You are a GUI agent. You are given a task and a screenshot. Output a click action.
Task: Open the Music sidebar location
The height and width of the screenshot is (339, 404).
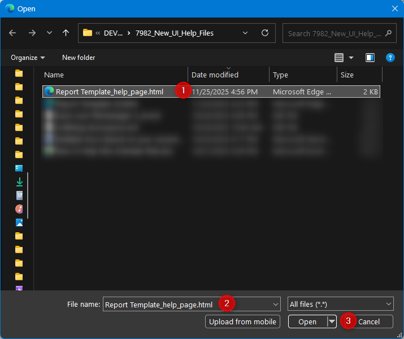click(19, 209)
